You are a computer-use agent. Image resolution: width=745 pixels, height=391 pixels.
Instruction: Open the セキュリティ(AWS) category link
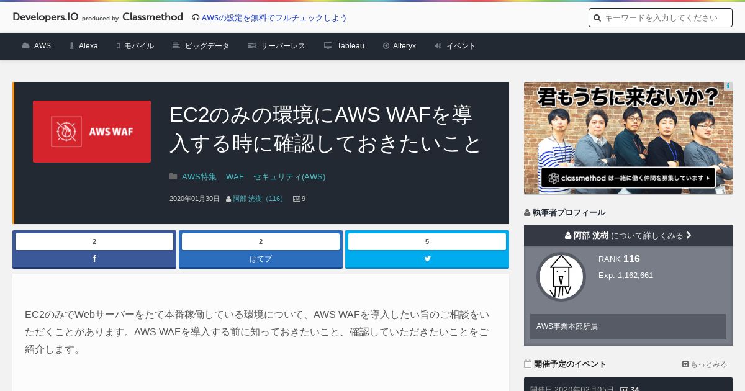[289, 177]
